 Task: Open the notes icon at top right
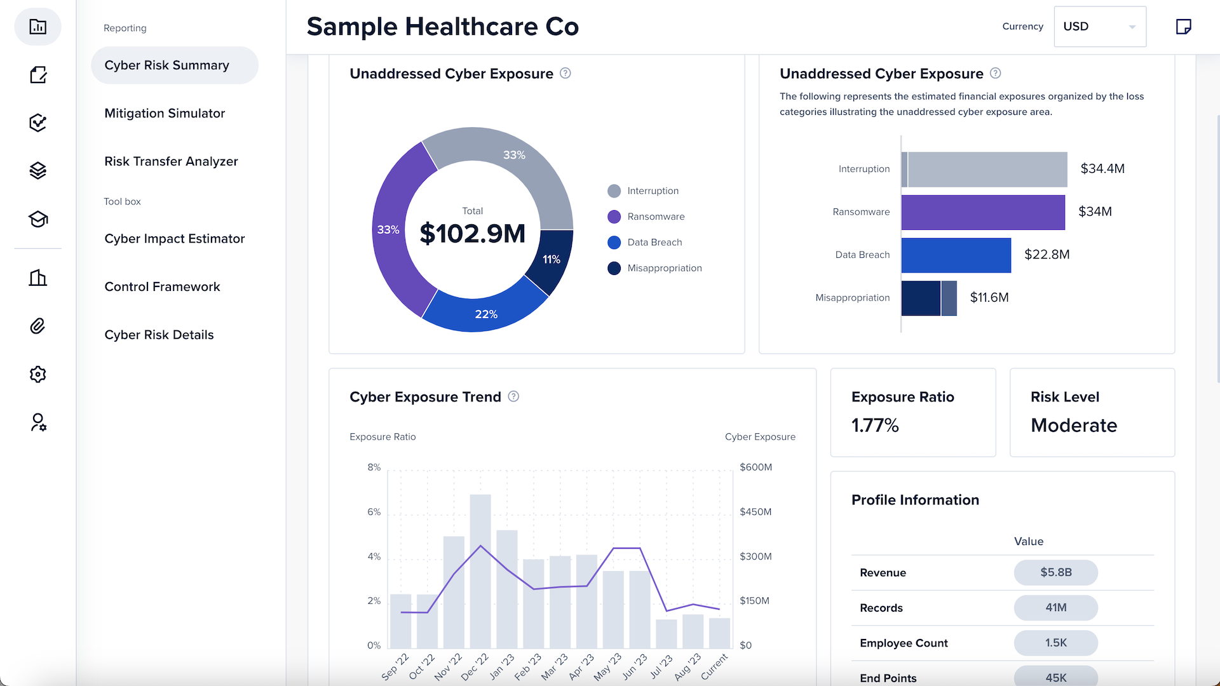coord(1183,27)
